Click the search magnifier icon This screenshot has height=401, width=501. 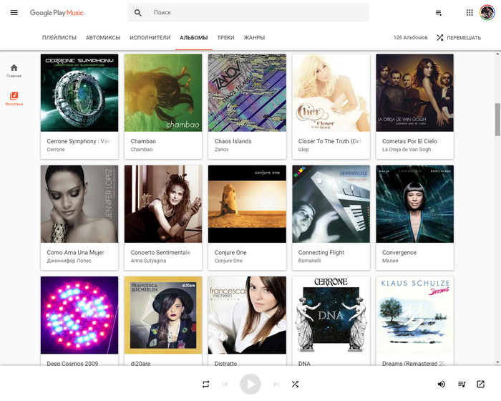(138, 13)
